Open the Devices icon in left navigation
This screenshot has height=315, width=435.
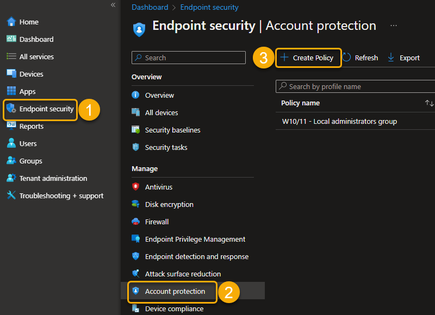(11, 74)
